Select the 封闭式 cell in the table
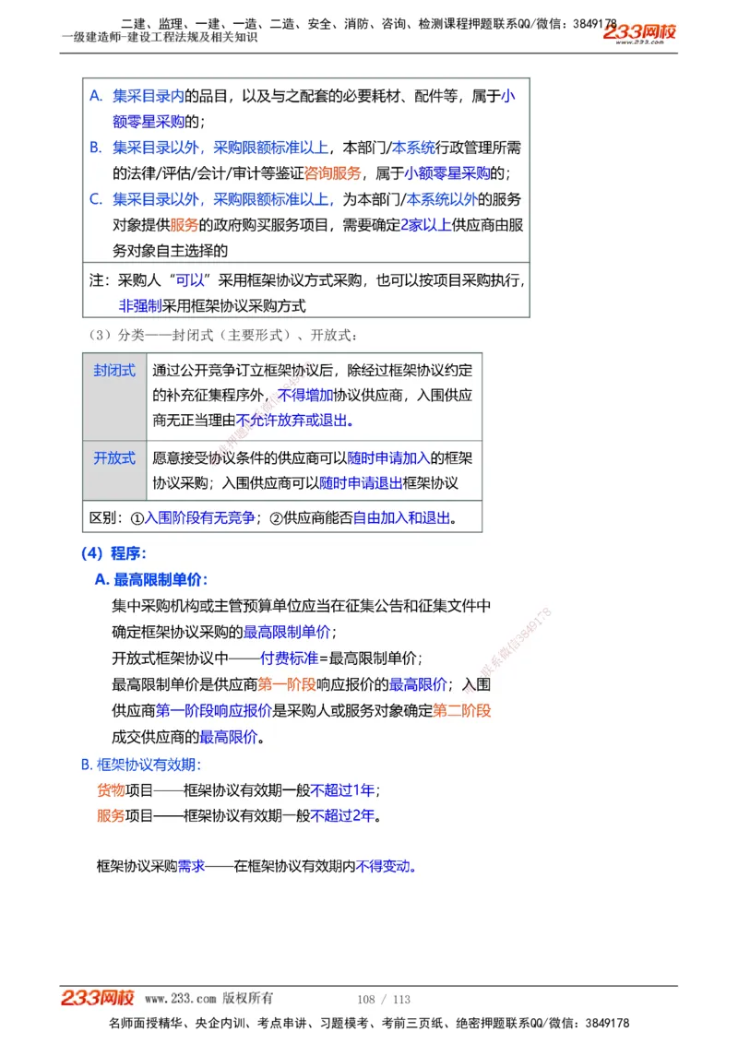Image resolution: width=738 pixels, height=1044 pixels. [113, 370]
